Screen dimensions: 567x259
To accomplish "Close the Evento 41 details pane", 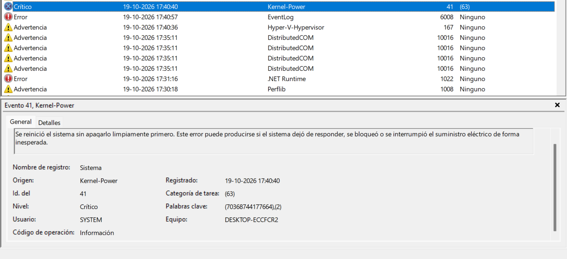I will click(x=557, y=105).
